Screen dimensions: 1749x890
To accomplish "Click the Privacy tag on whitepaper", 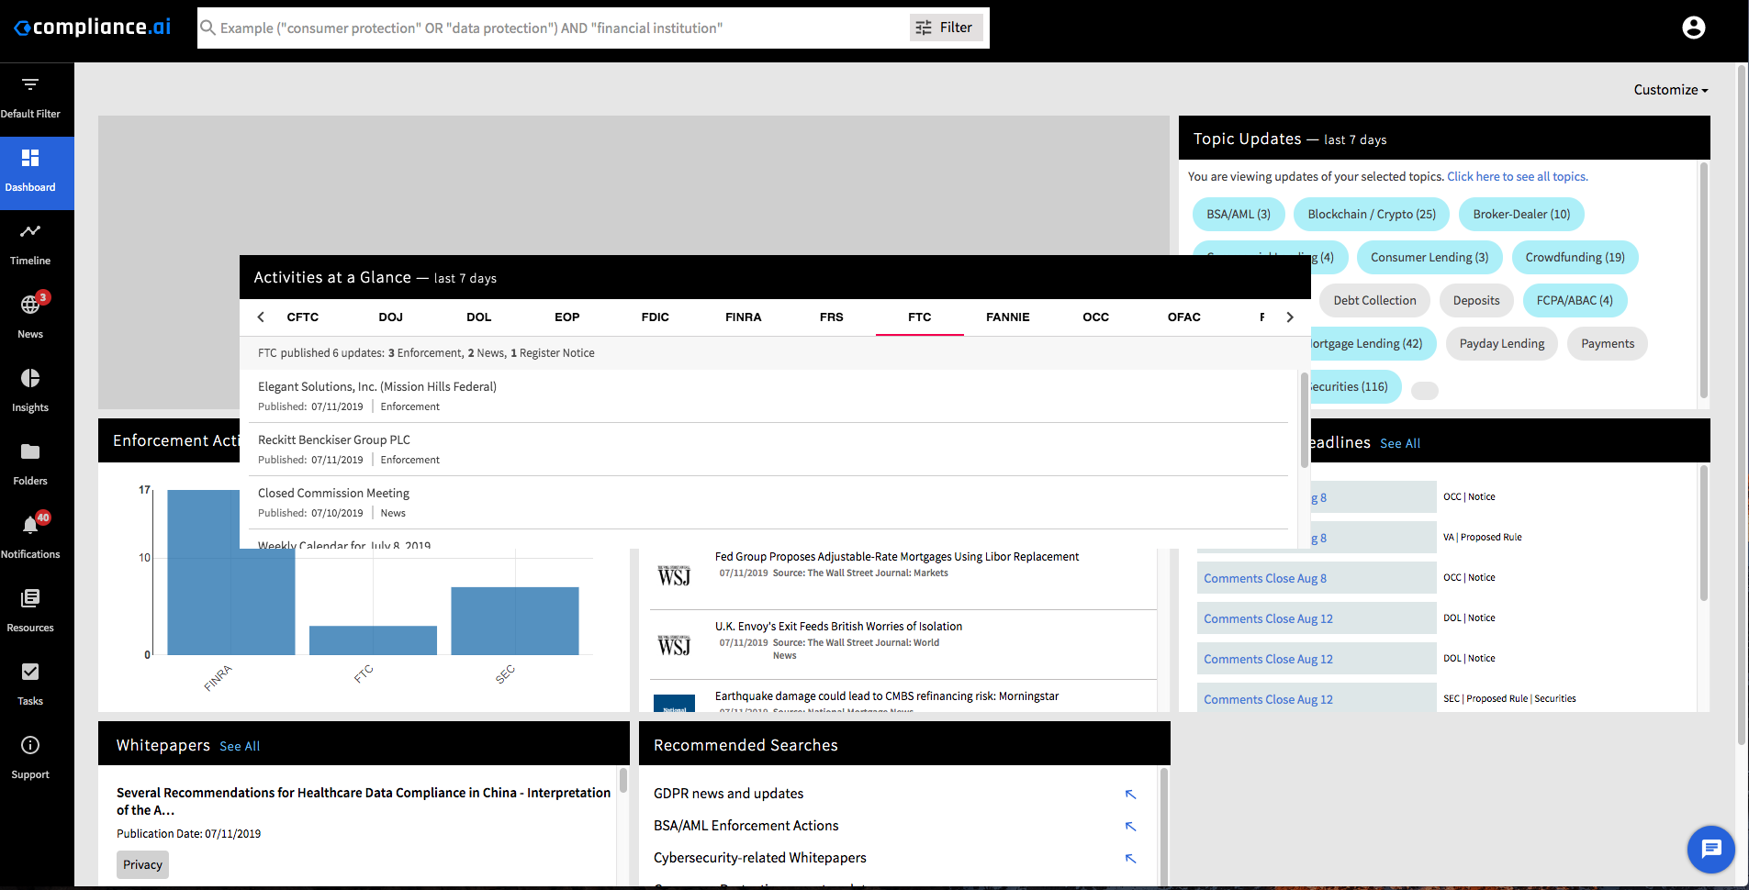I will coord(142,864).
